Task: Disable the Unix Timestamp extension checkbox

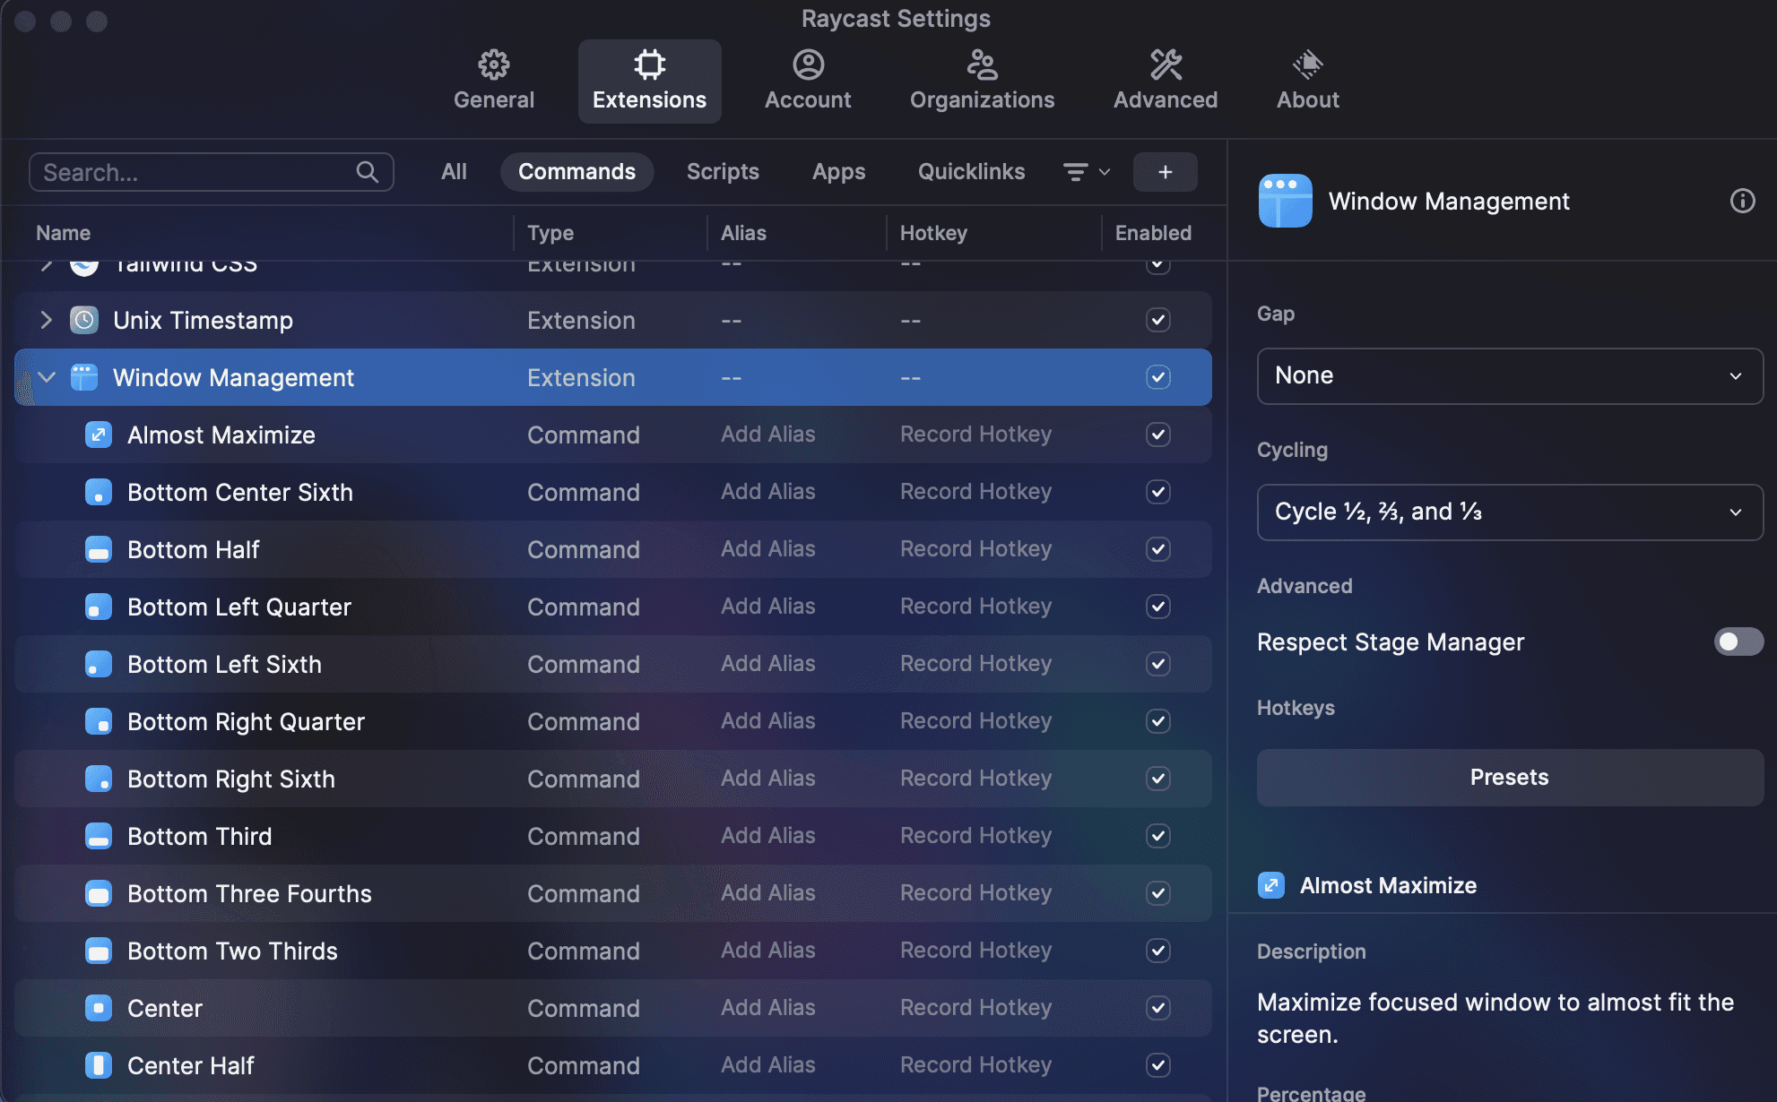Action: click(x=1158, y=320)
